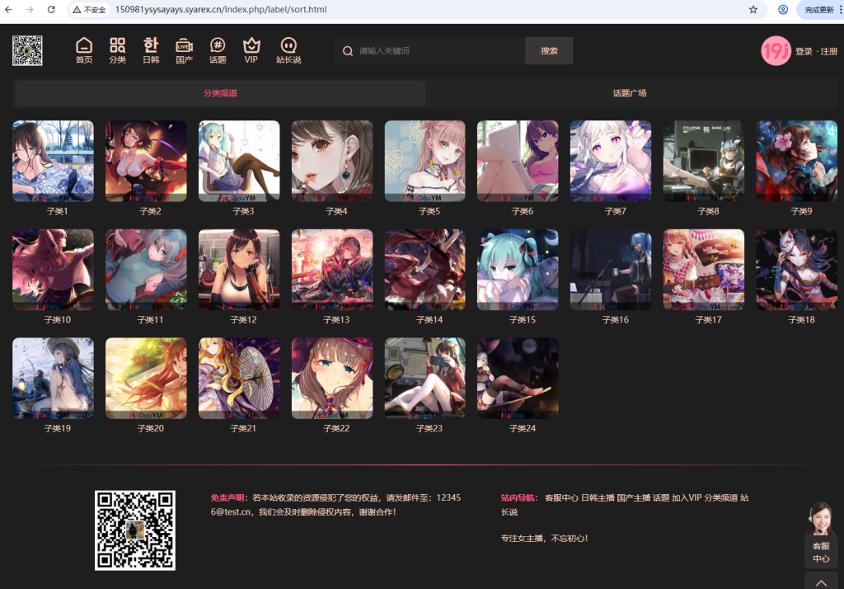Click the back-to-top arrow button
844x589 pixels.
click(x=821, y=582)
